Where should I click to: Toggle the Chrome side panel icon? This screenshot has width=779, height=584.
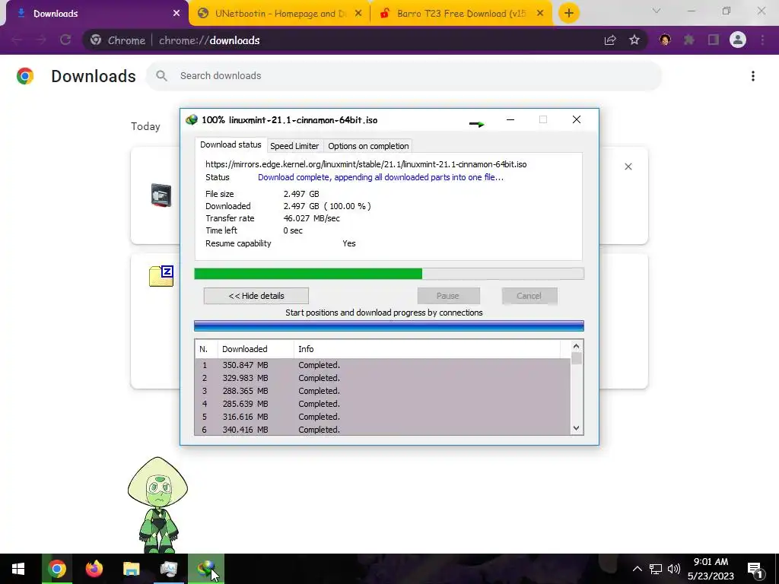pyautogui.click(x=714, y=40)
